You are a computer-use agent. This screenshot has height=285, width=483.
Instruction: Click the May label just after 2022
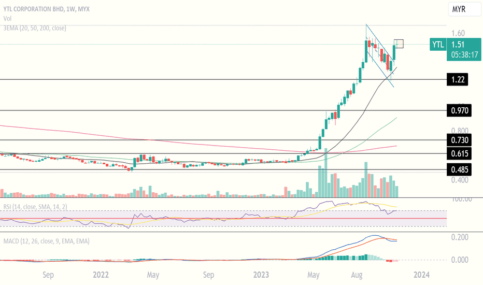(153, 275)
